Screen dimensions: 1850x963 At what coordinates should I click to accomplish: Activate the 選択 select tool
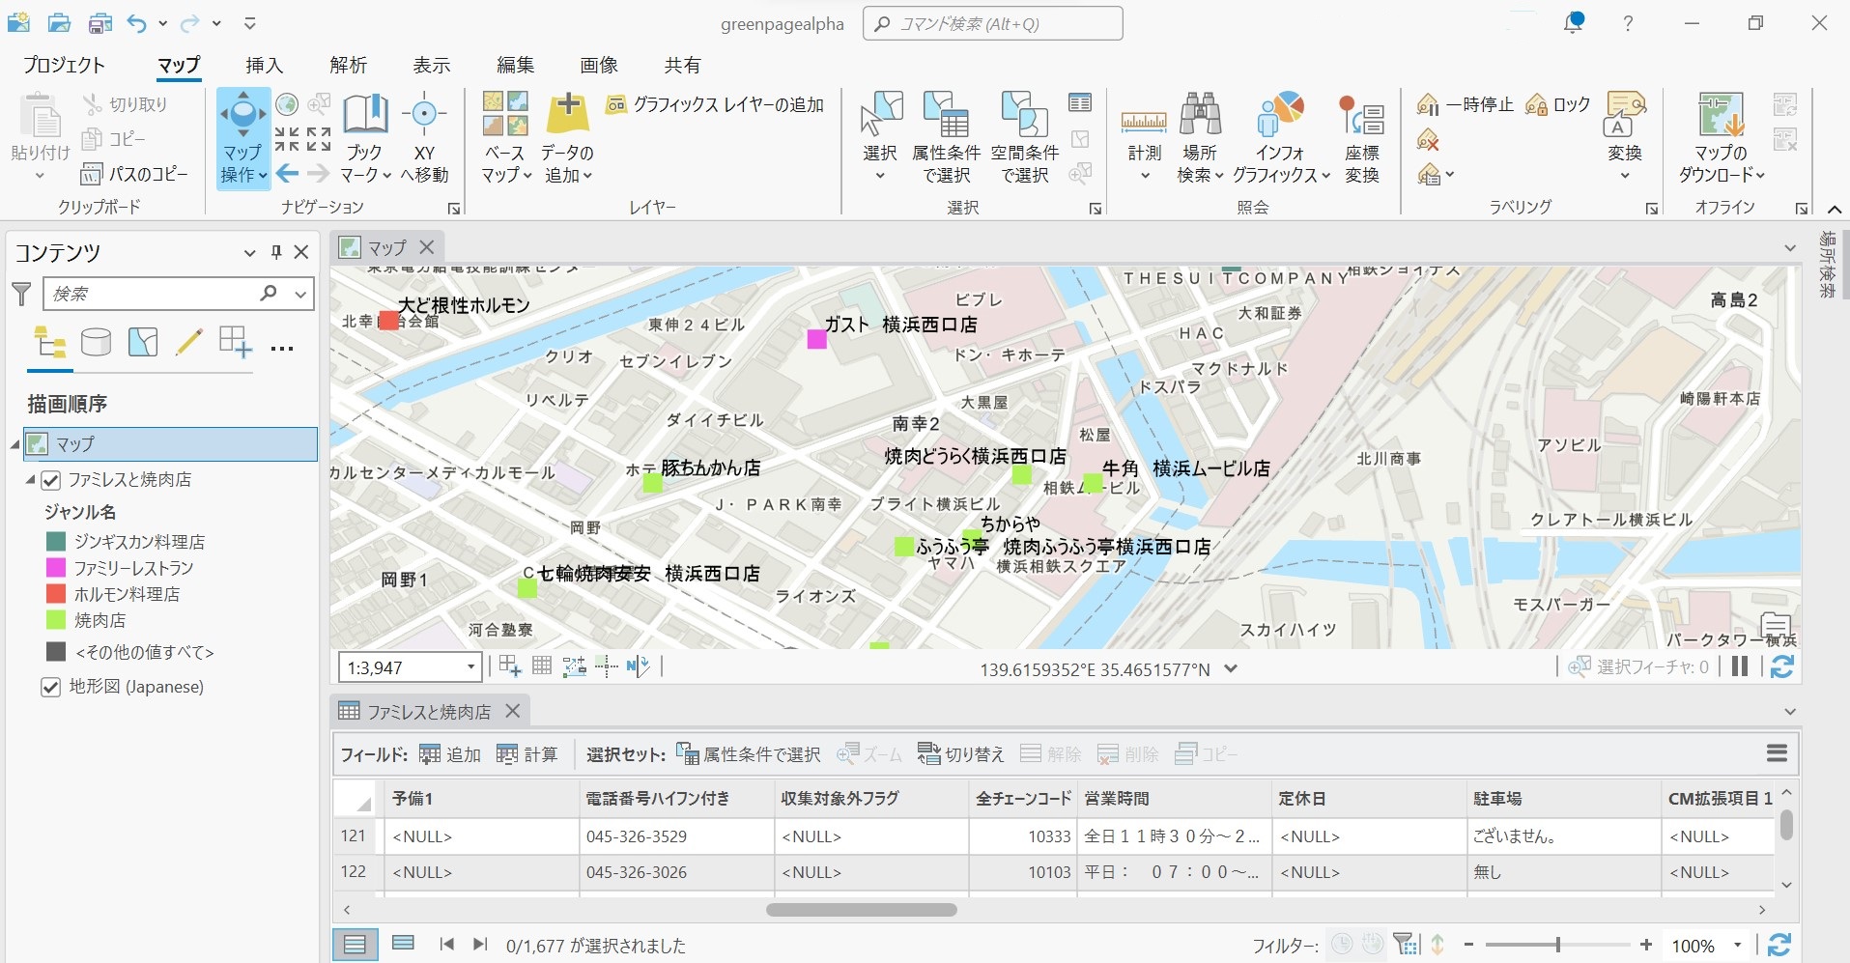pyautogui.click(x=880, y=138)
